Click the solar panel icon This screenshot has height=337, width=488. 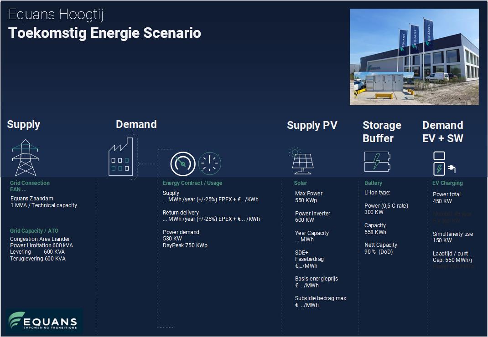302,161
